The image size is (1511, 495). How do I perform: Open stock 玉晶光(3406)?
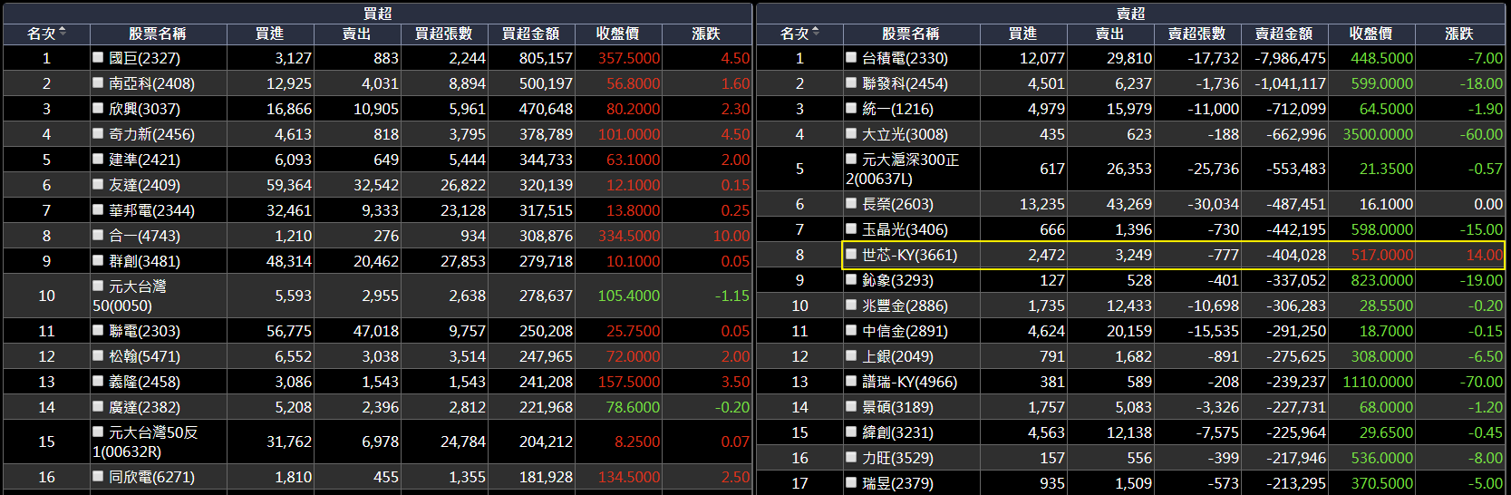[x=905, y=229]
